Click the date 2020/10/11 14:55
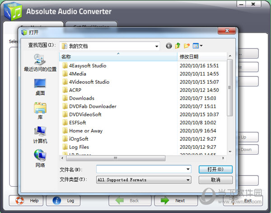This screenshot has height=213, width=271. pos(199,74)
